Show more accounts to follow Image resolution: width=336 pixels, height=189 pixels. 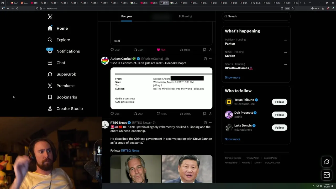click(233, 139)
